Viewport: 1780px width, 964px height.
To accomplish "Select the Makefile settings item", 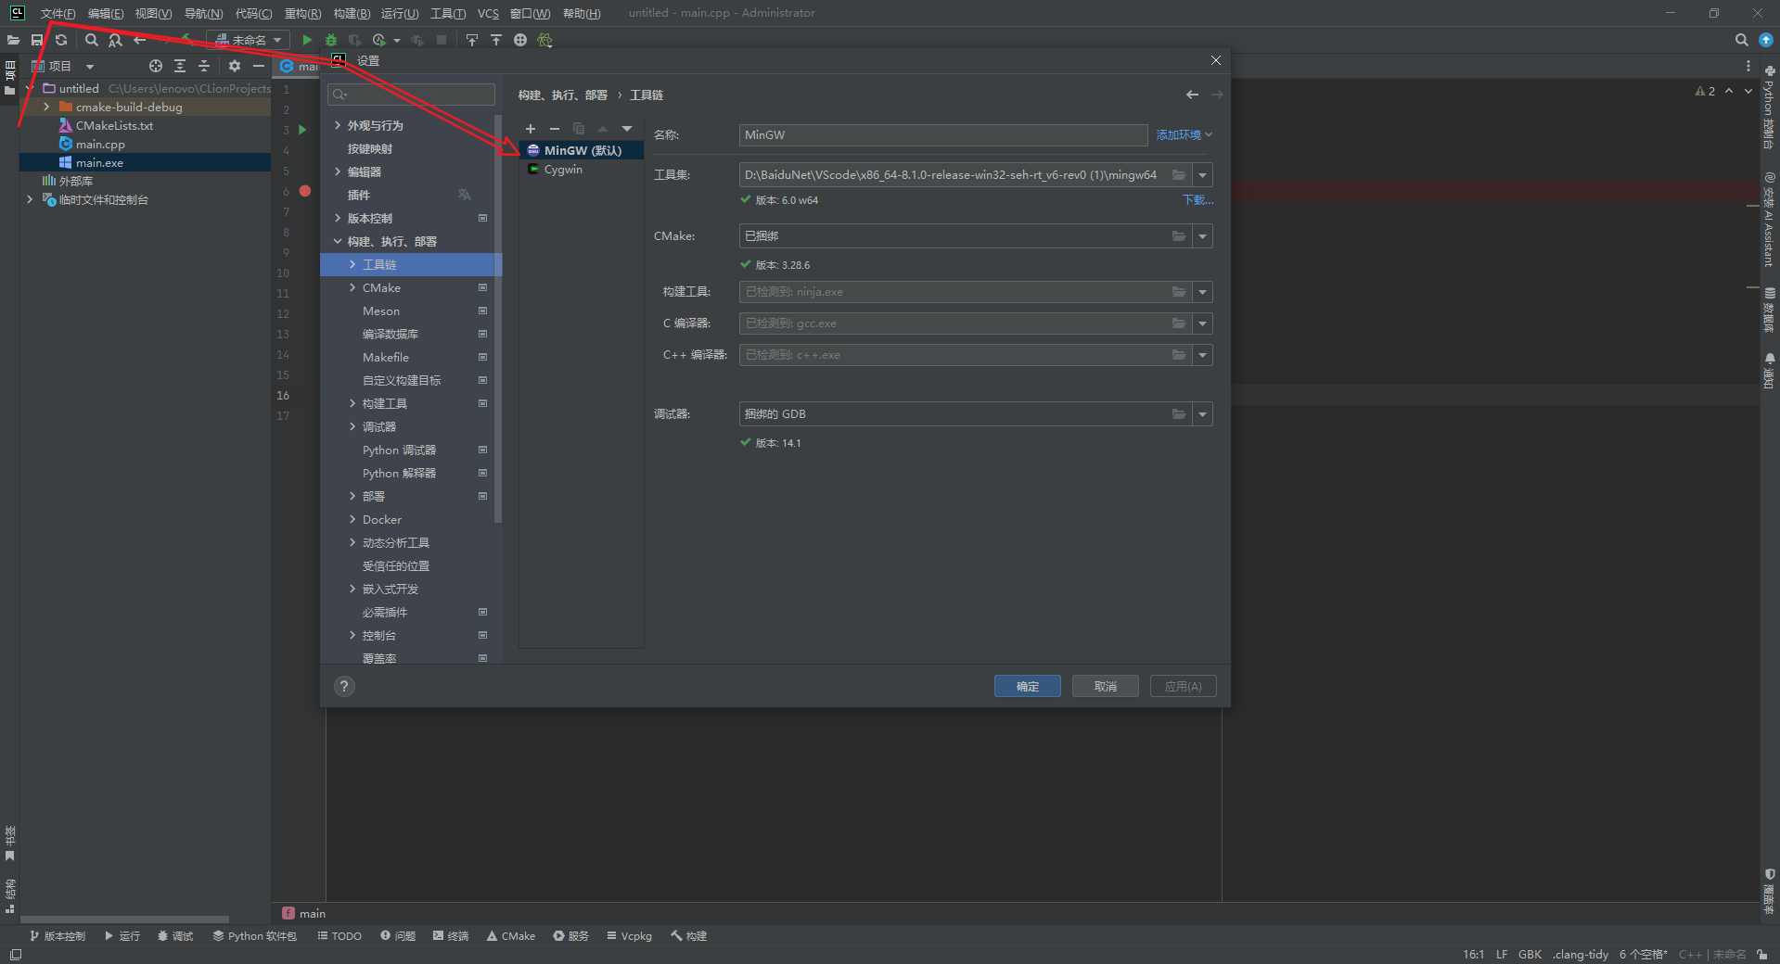I will point(386,357).
